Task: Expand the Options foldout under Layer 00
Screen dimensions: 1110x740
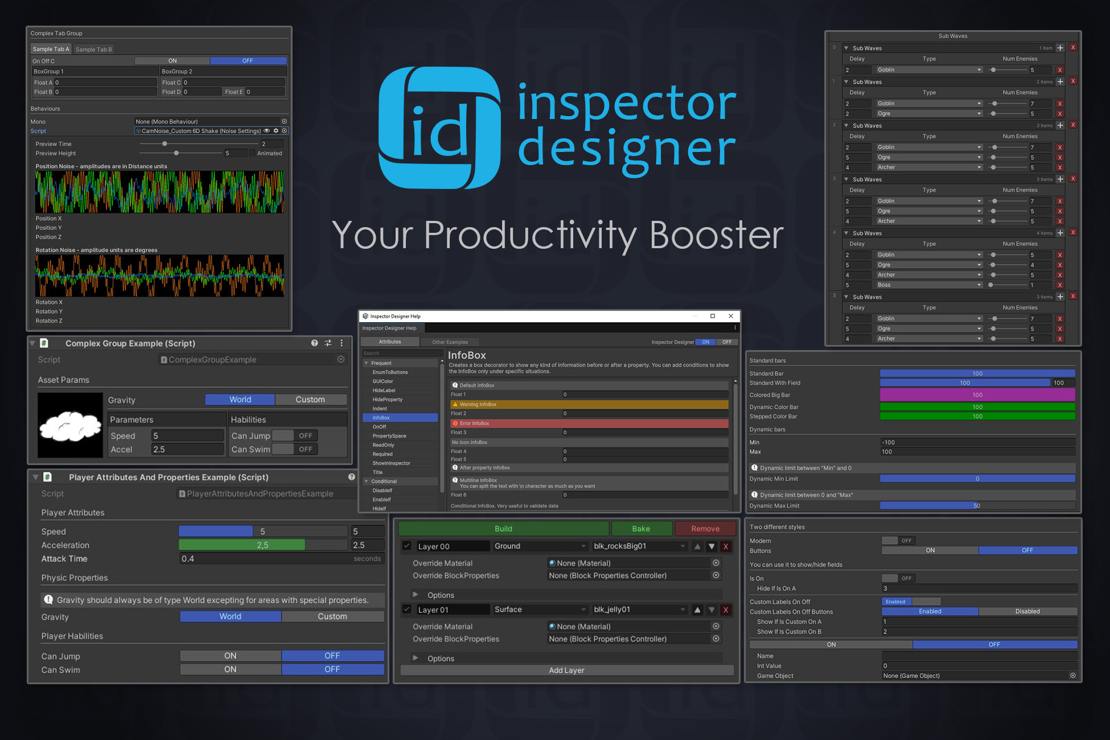Action: (416, 595)
